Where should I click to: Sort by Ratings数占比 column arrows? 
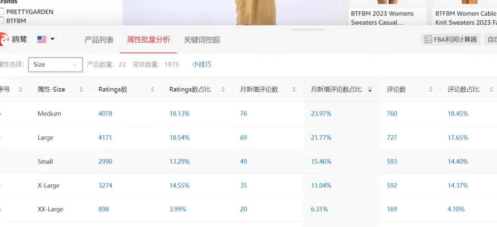[x=224, y=90]
